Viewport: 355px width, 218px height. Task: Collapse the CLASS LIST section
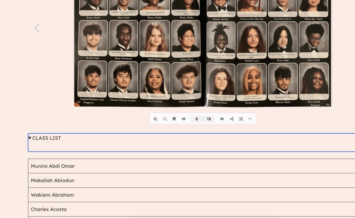[x=46, y=138]
